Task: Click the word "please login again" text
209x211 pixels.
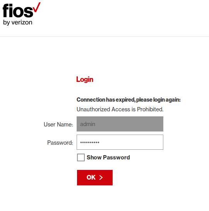Action: pyautogui.click(x=158, y=100)
